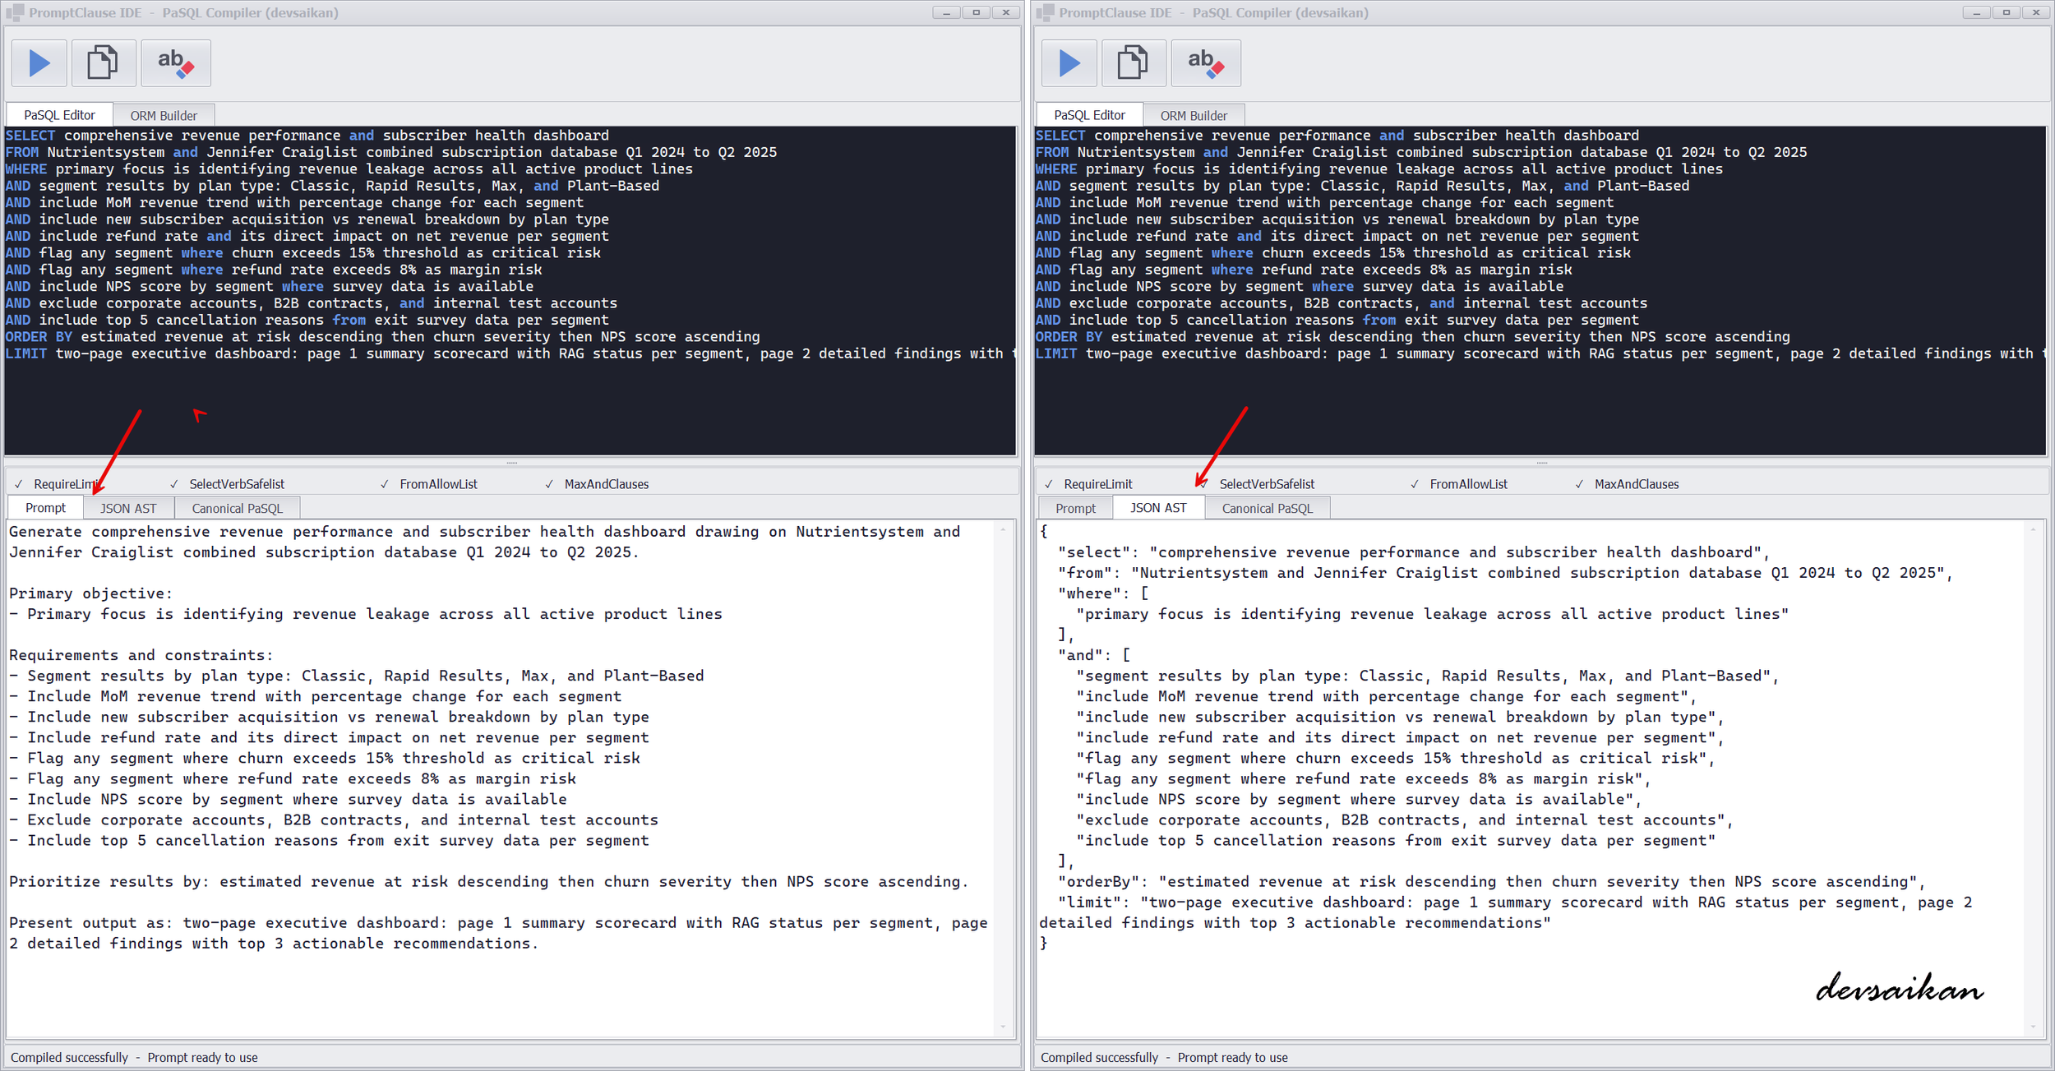The image size is (2055, 1071).
Task: Switch to ORM Builder tab in left window
Action: [x=164, y=115]
